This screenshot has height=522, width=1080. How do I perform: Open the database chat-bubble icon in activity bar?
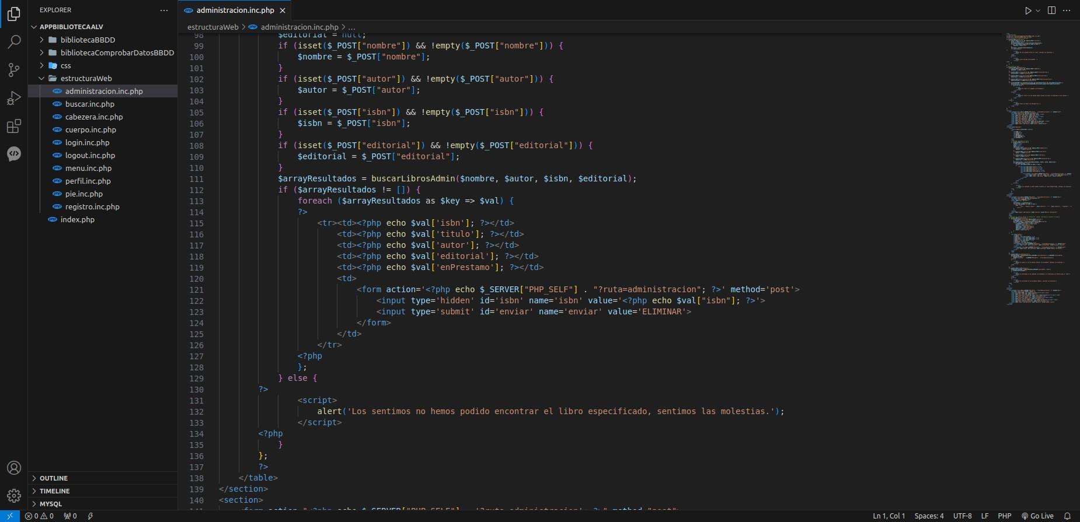14,153
